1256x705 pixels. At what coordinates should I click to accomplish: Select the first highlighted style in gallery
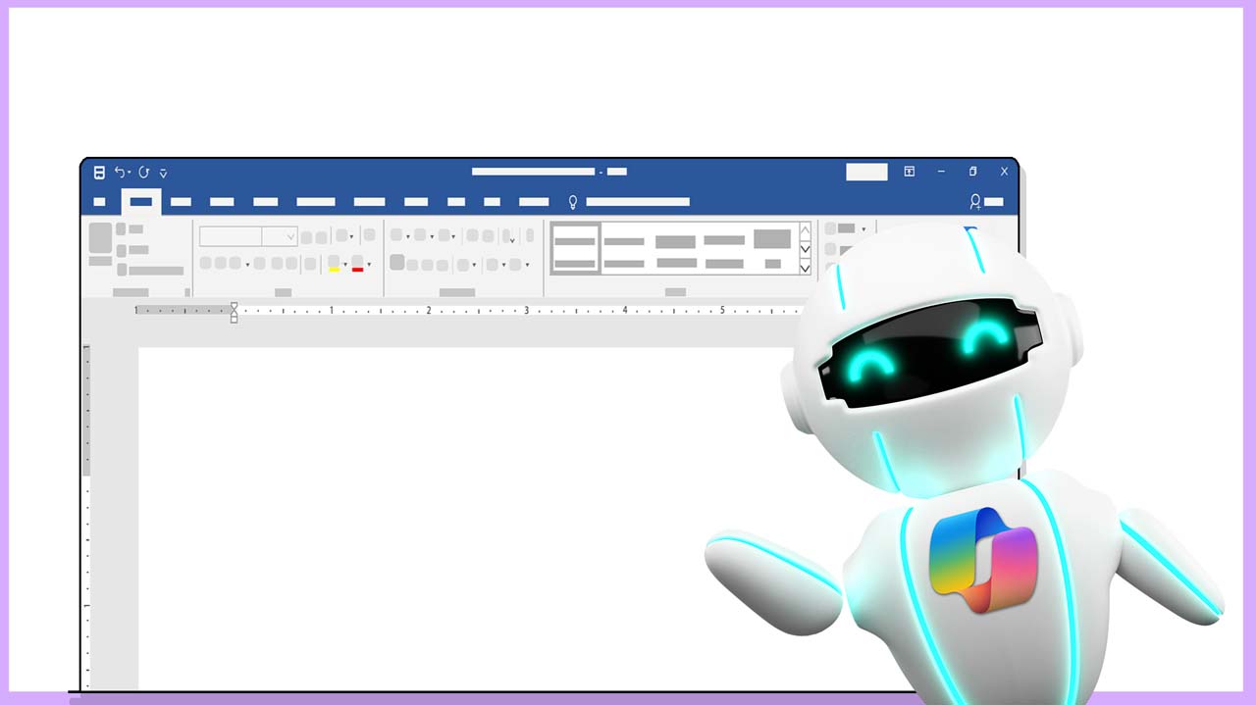pyautogui.click(x=575, y=247)
